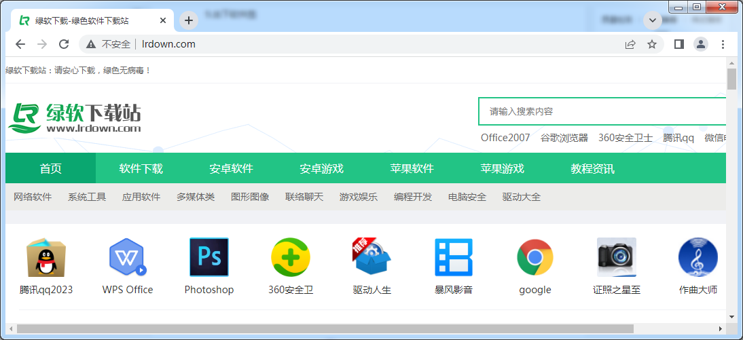Focus the 请输入搜索内容 search box
The width and height of the screenshot is (743, 340).
pos(602,111)
